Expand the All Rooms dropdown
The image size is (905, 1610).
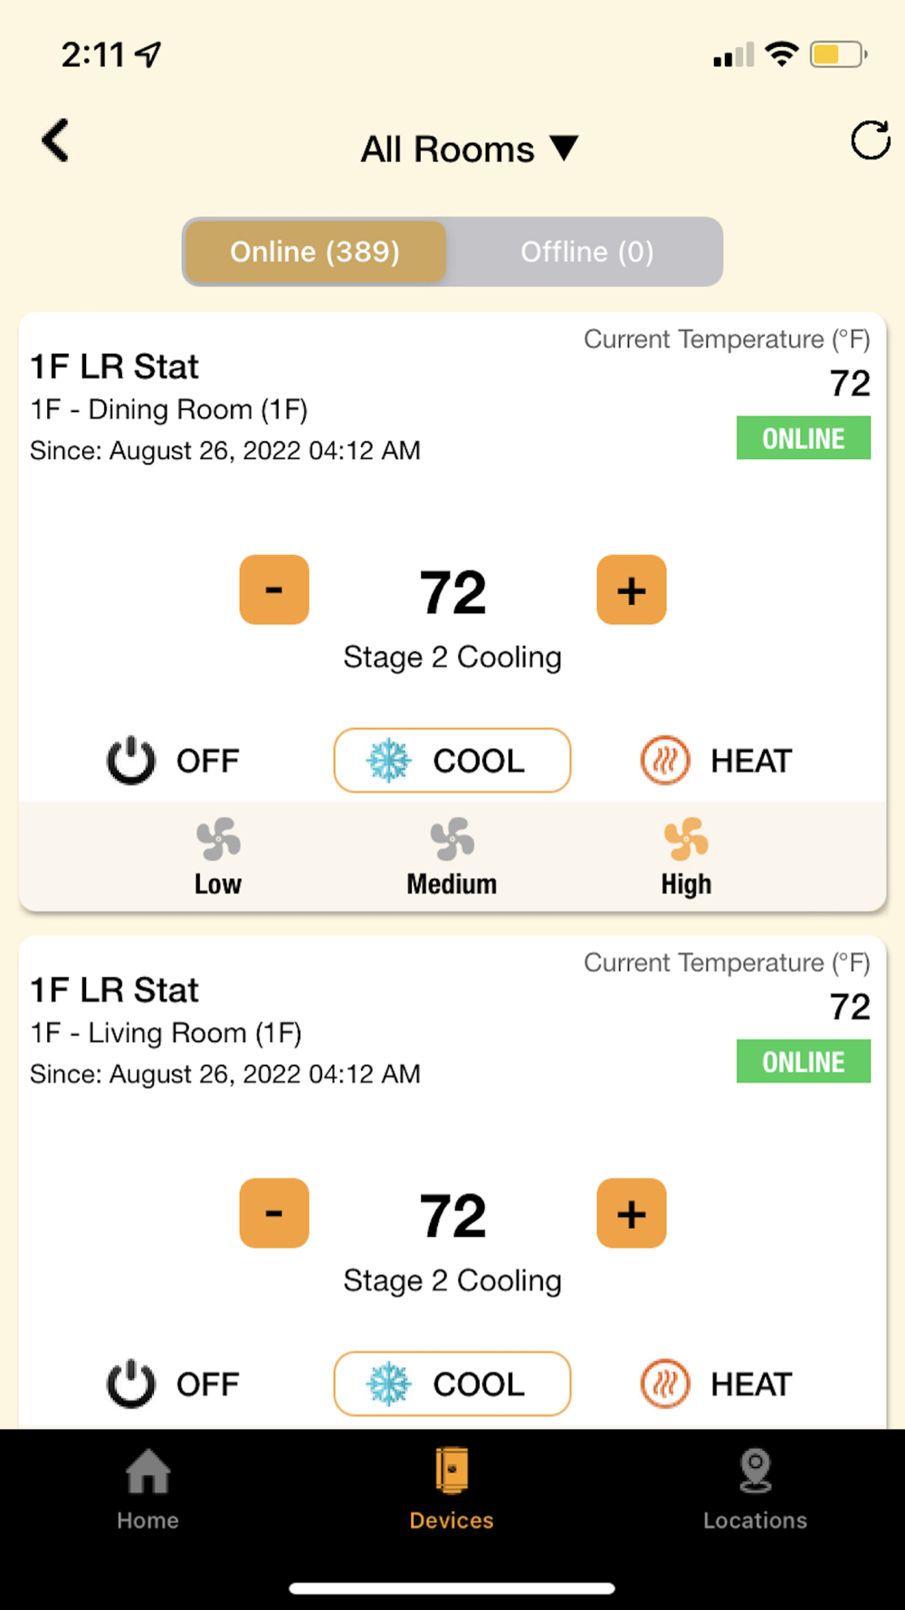click(x=469, y=149)
